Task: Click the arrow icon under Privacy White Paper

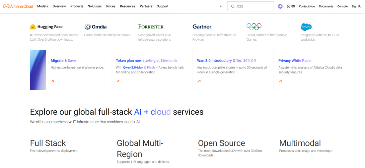Action: (x=280, y=81)
